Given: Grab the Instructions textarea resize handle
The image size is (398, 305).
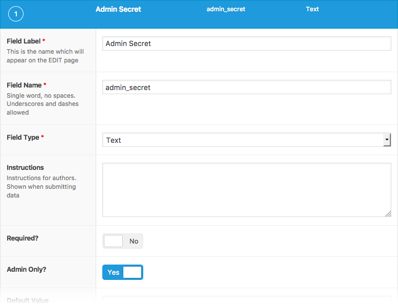Looking at the screenshot, I should point(388,213).
